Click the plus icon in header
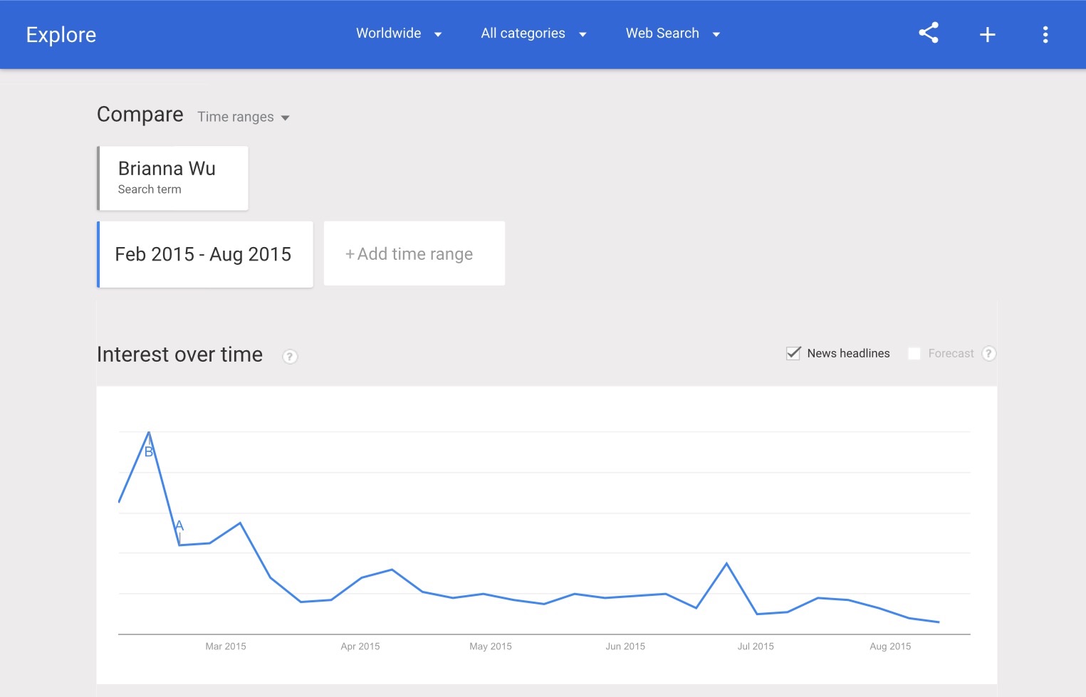This screenshot has width=1086, height=697. (x=987, y=34)
